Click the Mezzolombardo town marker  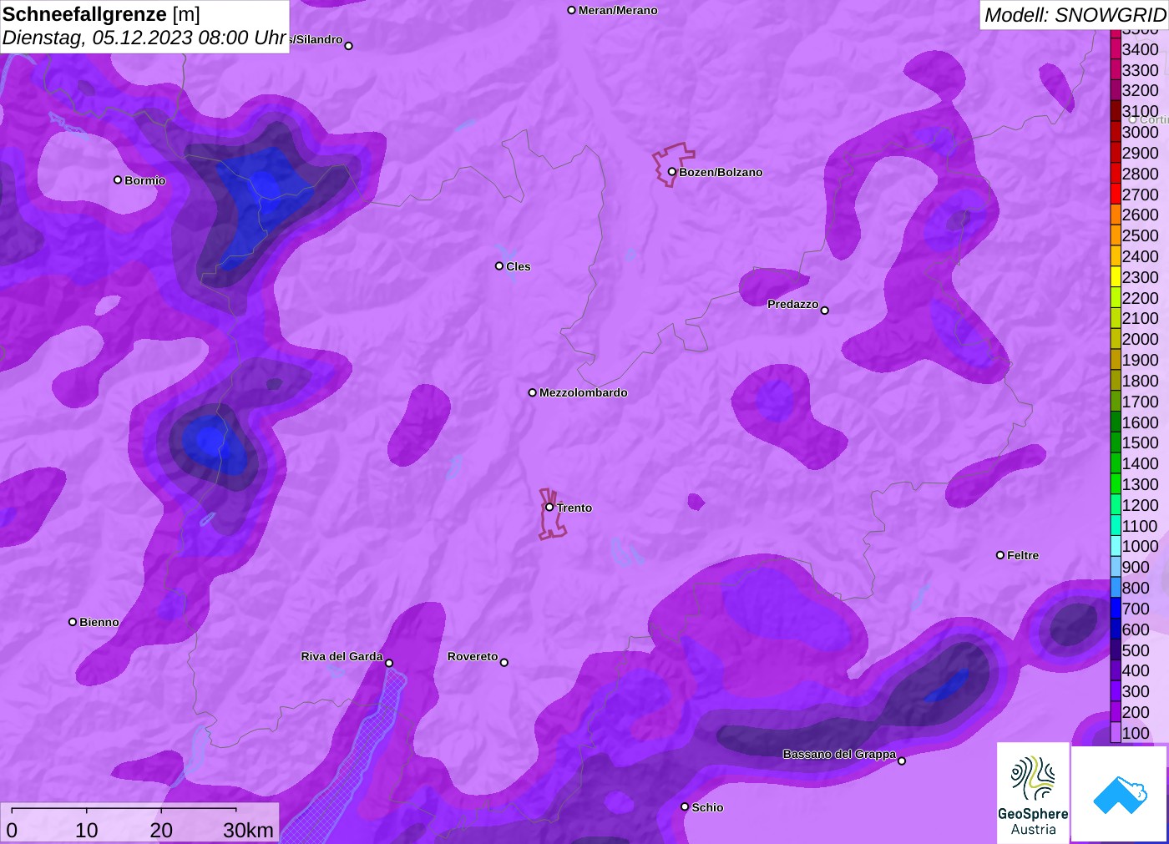coord(533,392)
